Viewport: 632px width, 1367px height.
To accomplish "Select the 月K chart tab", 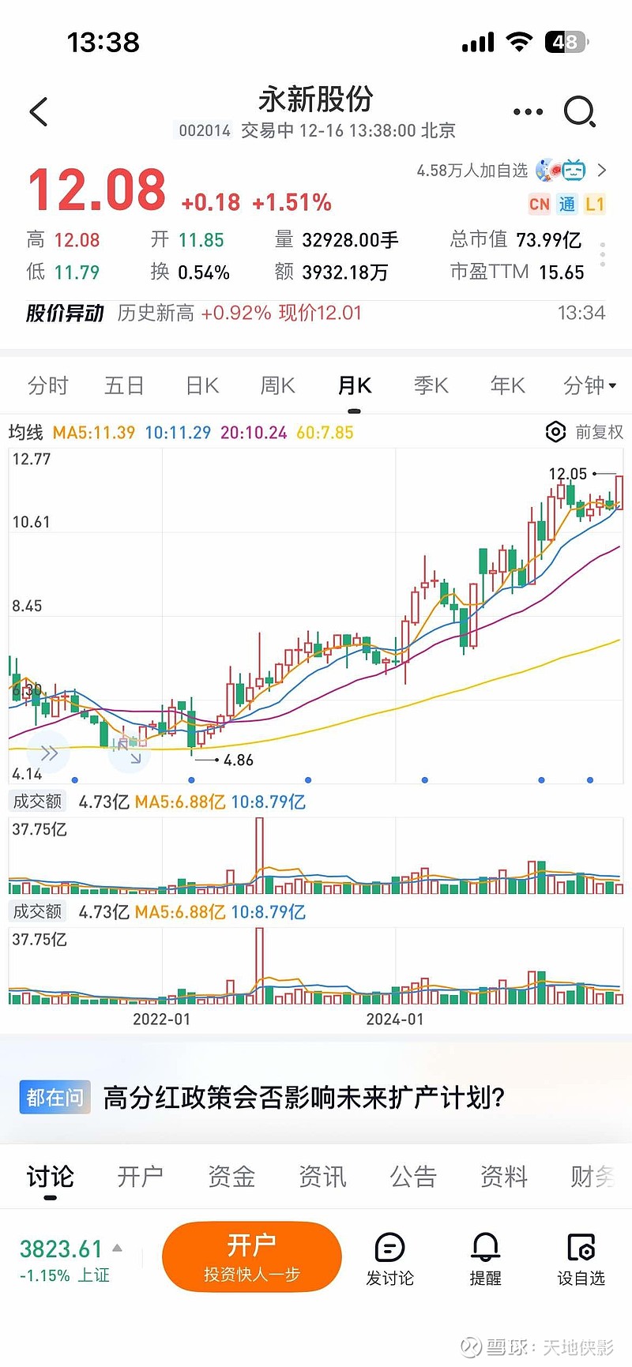I will click(x=355, y=385).
